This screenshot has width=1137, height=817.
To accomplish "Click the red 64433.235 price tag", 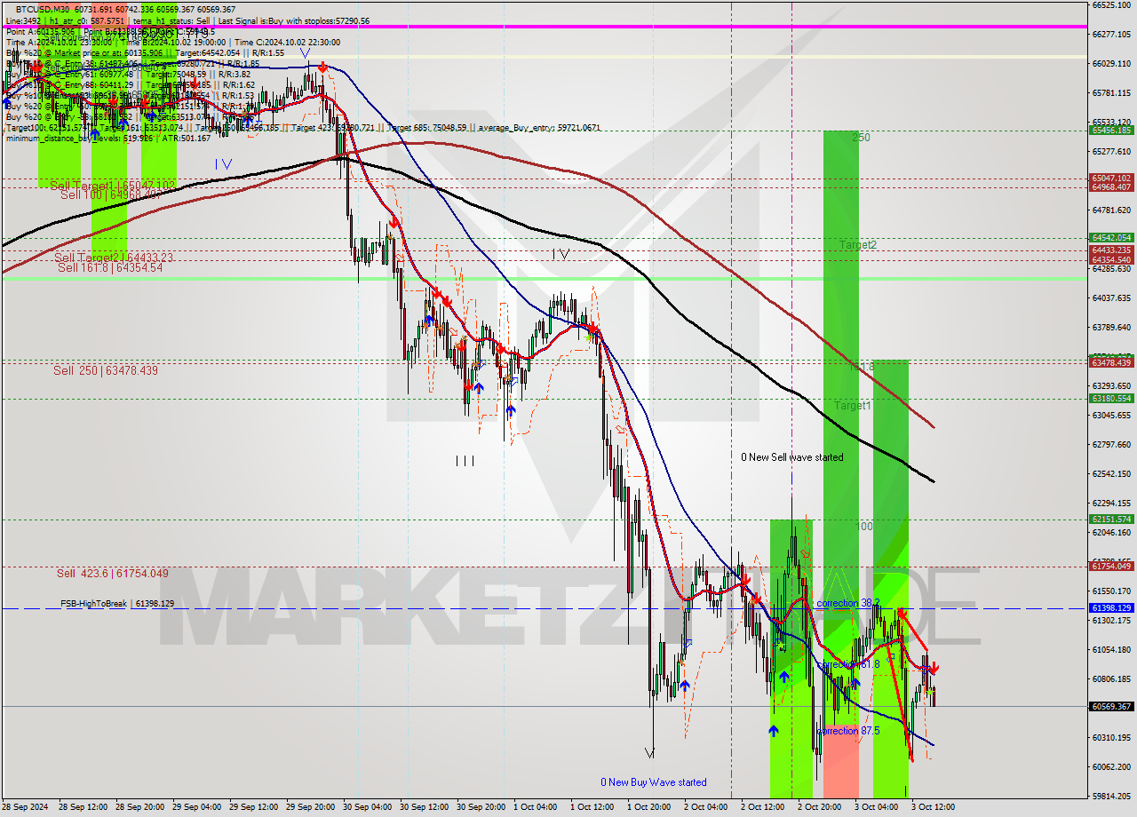I will (x=1111, y=250).
